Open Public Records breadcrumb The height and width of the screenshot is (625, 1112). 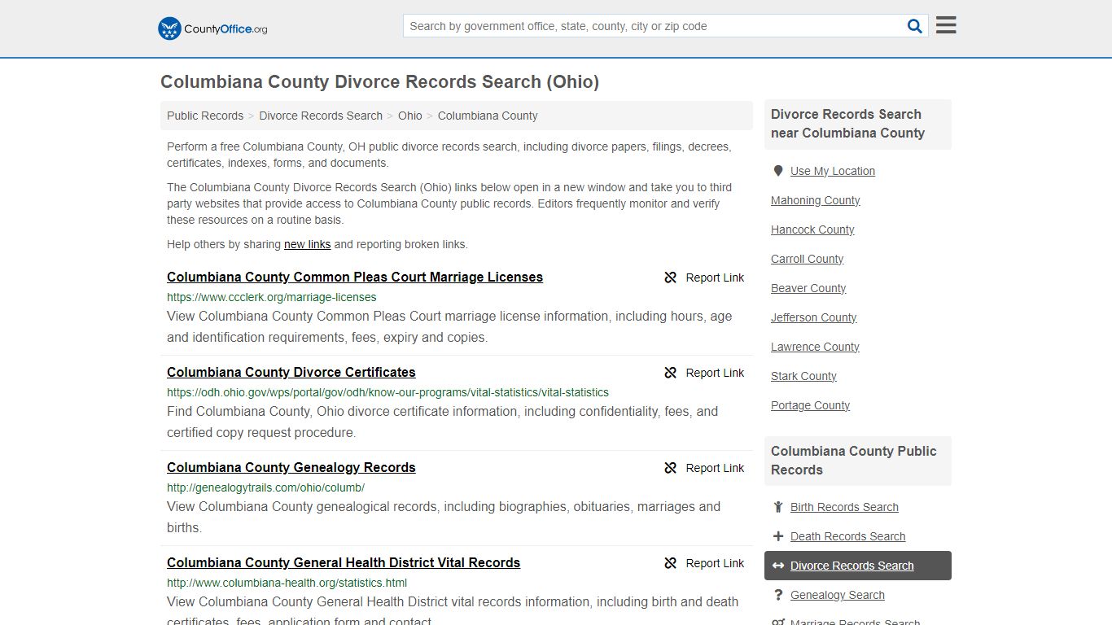(x=205, y=116)
